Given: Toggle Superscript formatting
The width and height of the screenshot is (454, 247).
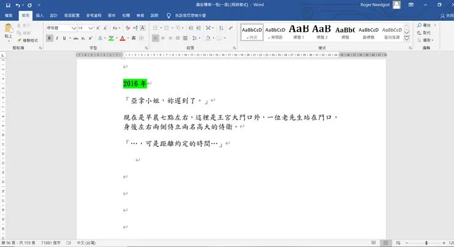Looking at the screenshot, I should coord(90,38).
